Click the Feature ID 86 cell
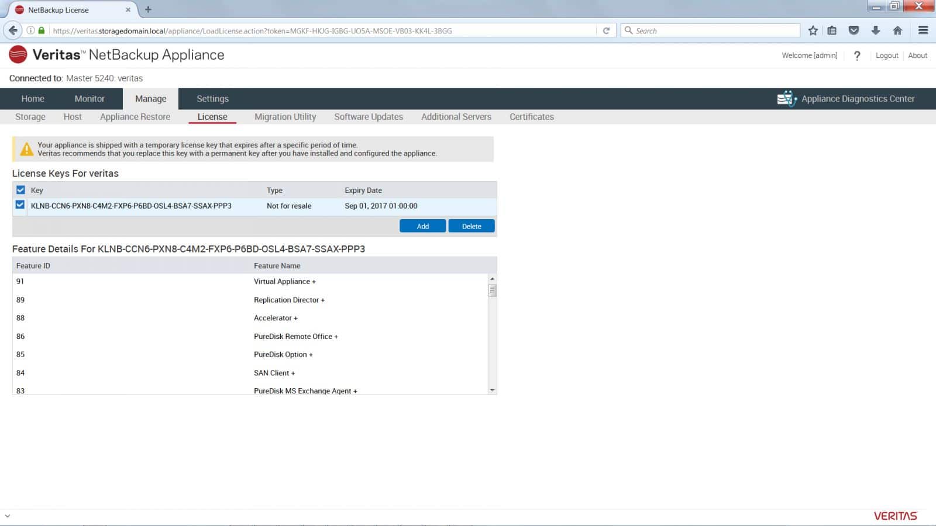 [x=20, y=337]
